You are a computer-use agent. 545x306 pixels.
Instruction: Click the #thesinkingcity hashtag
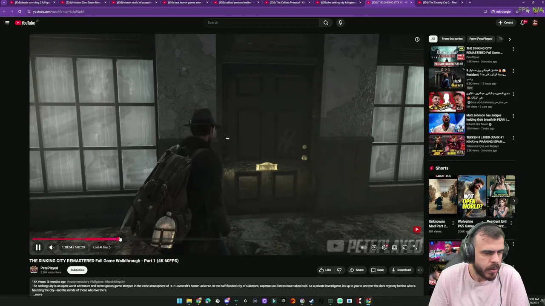pos(115,282)
